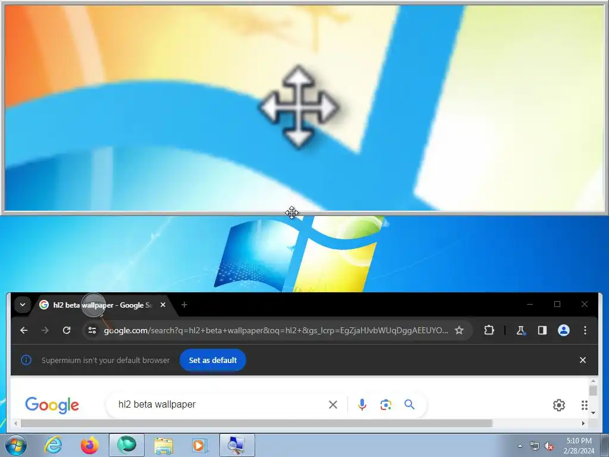Click the vertical scroll down arrow

click(593, 413)
